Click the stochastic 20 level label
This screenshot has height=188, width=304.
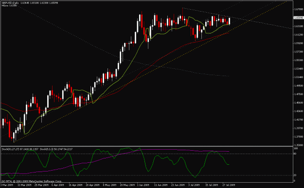[295, 175]
